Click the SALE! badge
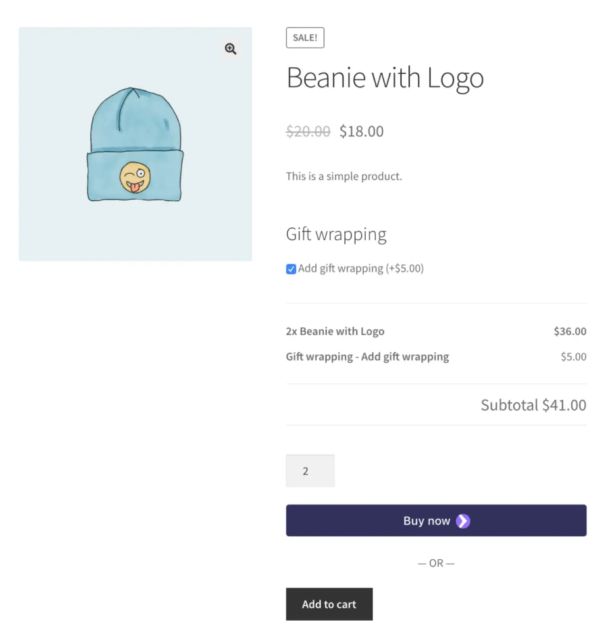This screenshot has width=604, height=642. (x=305, y=38)
